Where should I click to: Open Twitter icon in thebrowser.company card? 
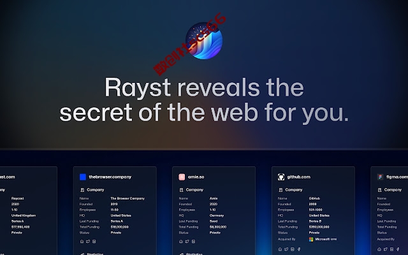click(x=88, y=242)
